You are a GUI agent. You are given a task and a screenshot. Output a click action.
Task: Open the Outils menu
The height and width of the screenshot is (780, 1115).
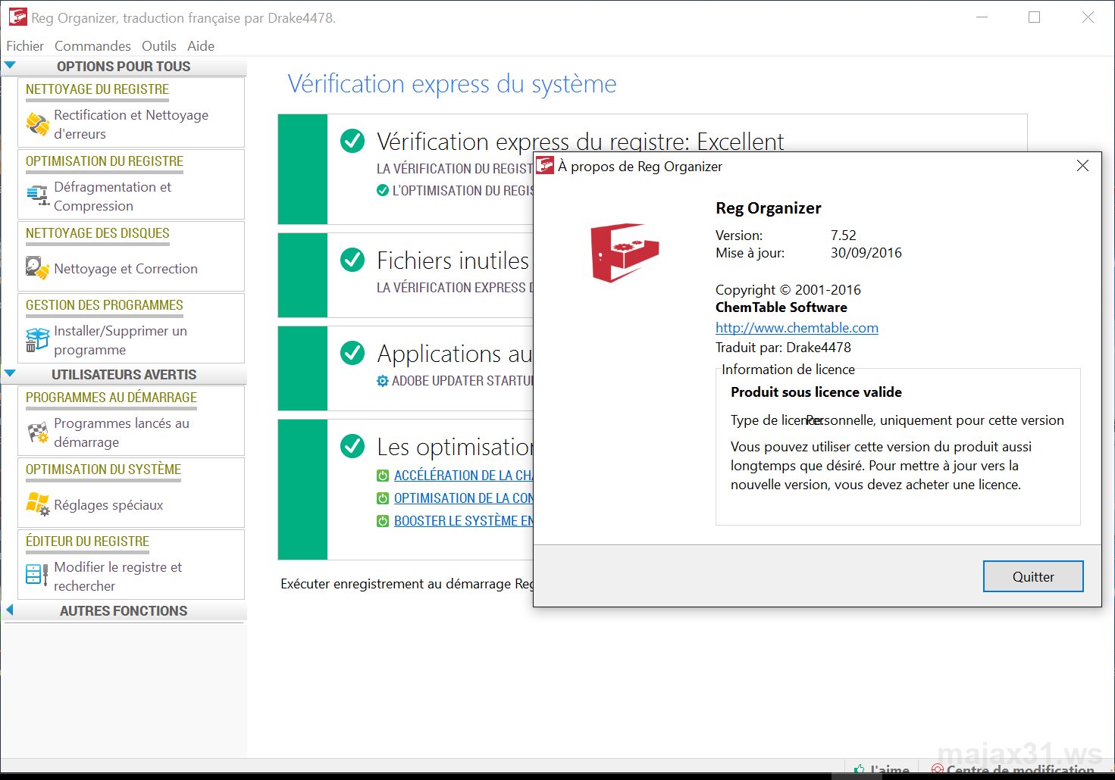(159, 46)
